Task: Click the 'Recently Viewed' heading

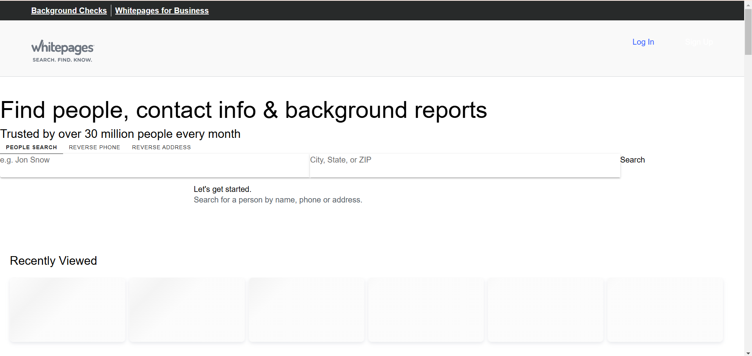Action: (x=53, y=261)
